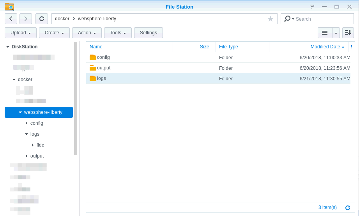This screenshot has width=359, height=216.
Task: Open the Tools menu
Action: [x=118, y=33]
